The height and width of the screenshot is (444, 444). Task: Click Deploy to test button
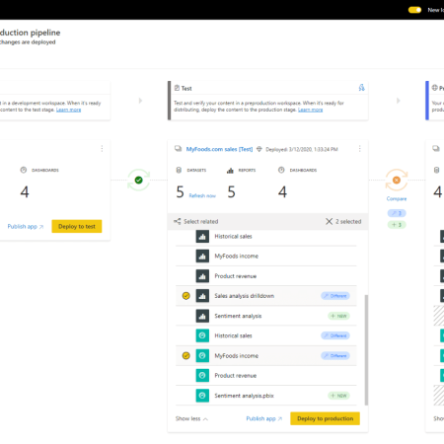[x=77, y=226]
